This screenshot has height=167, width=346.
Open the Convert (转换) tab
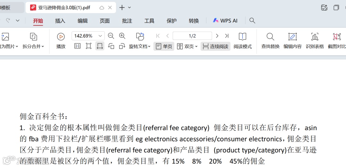pyautogui.click(x=194, y=21)
